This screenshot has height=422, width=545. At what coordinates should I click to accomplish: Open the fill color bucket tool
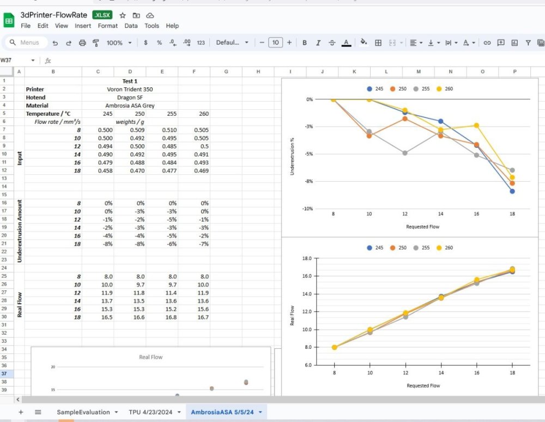click(364, 43)
